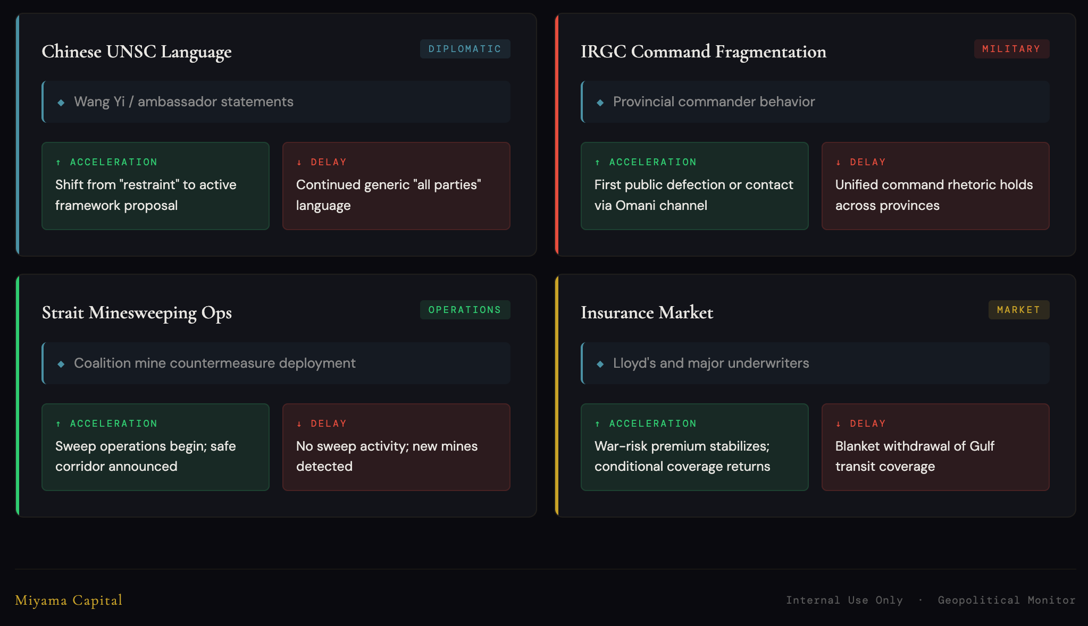
Task: Click up arrow in Chinese UNSC acceleration box
Action: coord(58,163)
